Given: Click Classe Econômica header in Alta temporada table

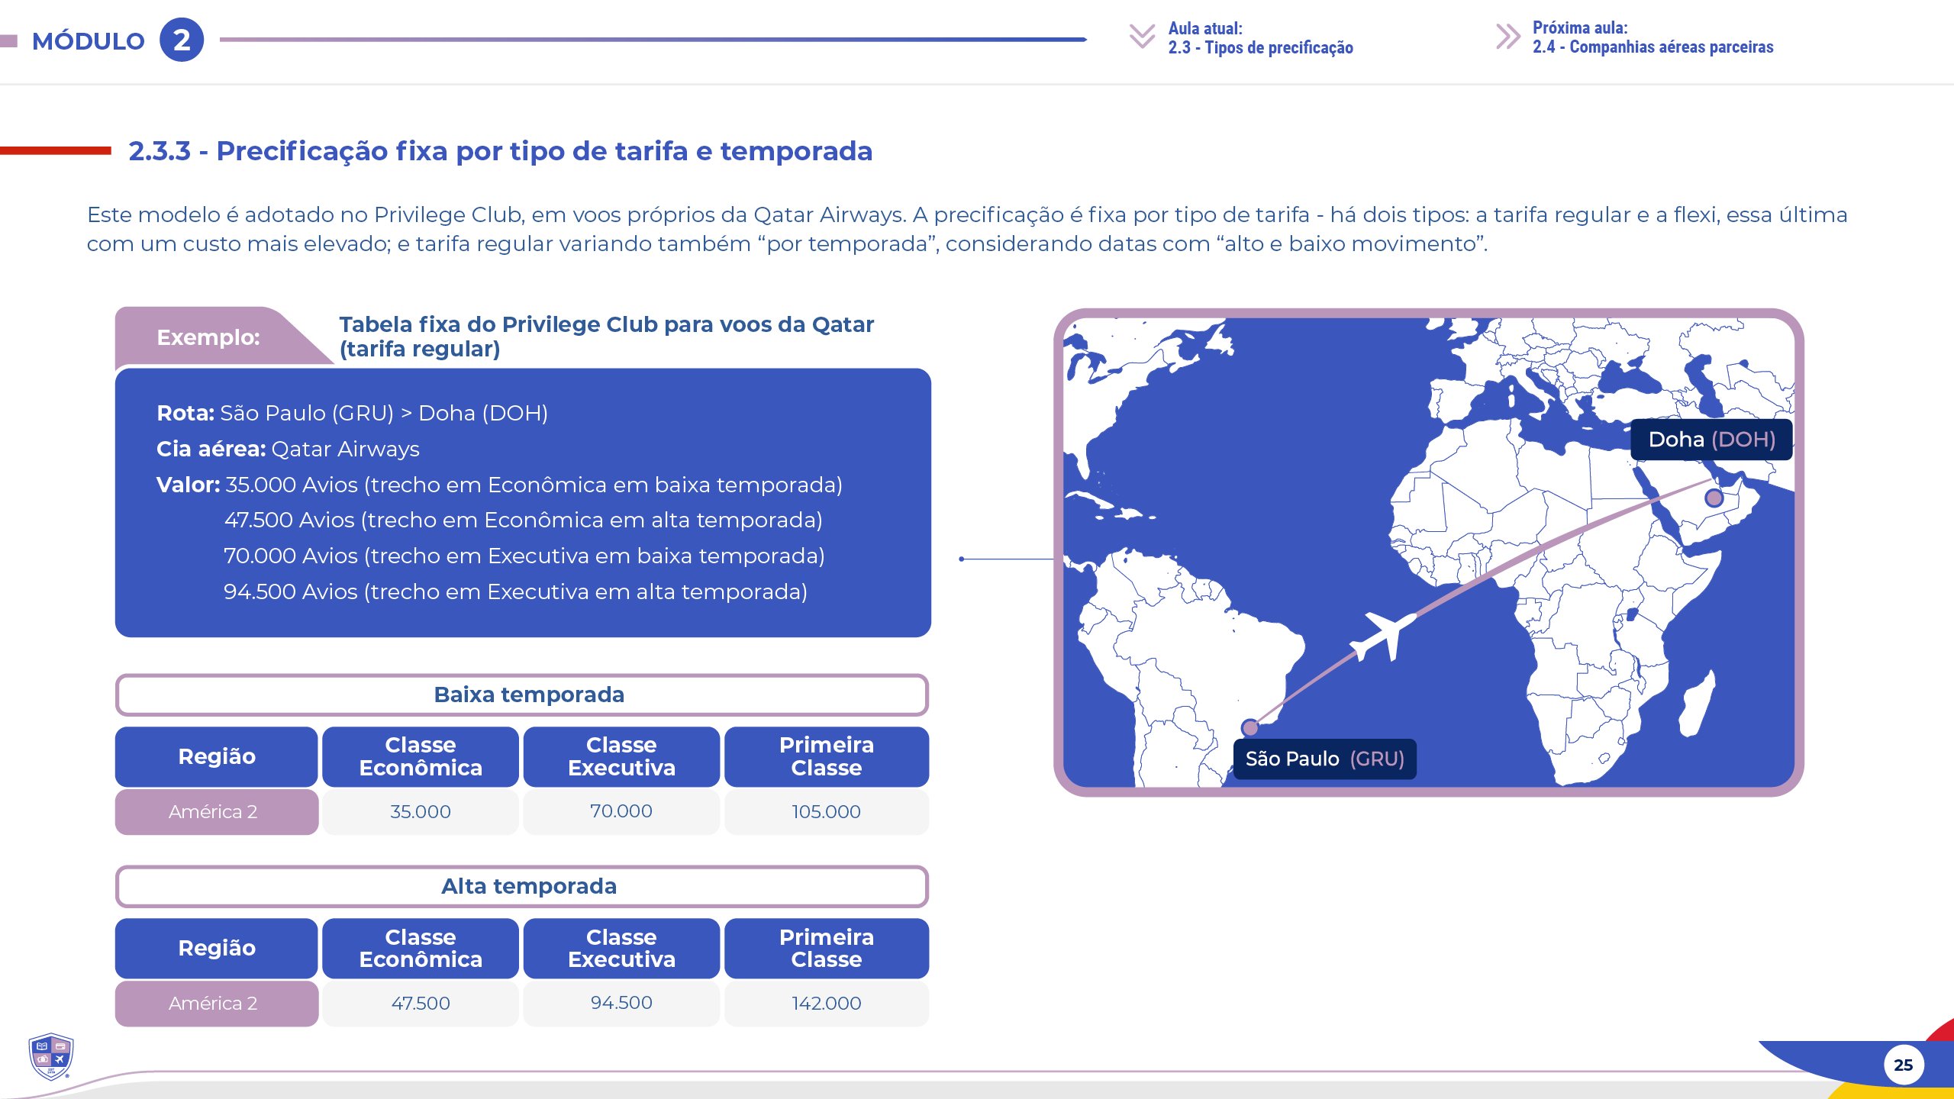Looking at the screenshot, I should (x=421, y=948).
